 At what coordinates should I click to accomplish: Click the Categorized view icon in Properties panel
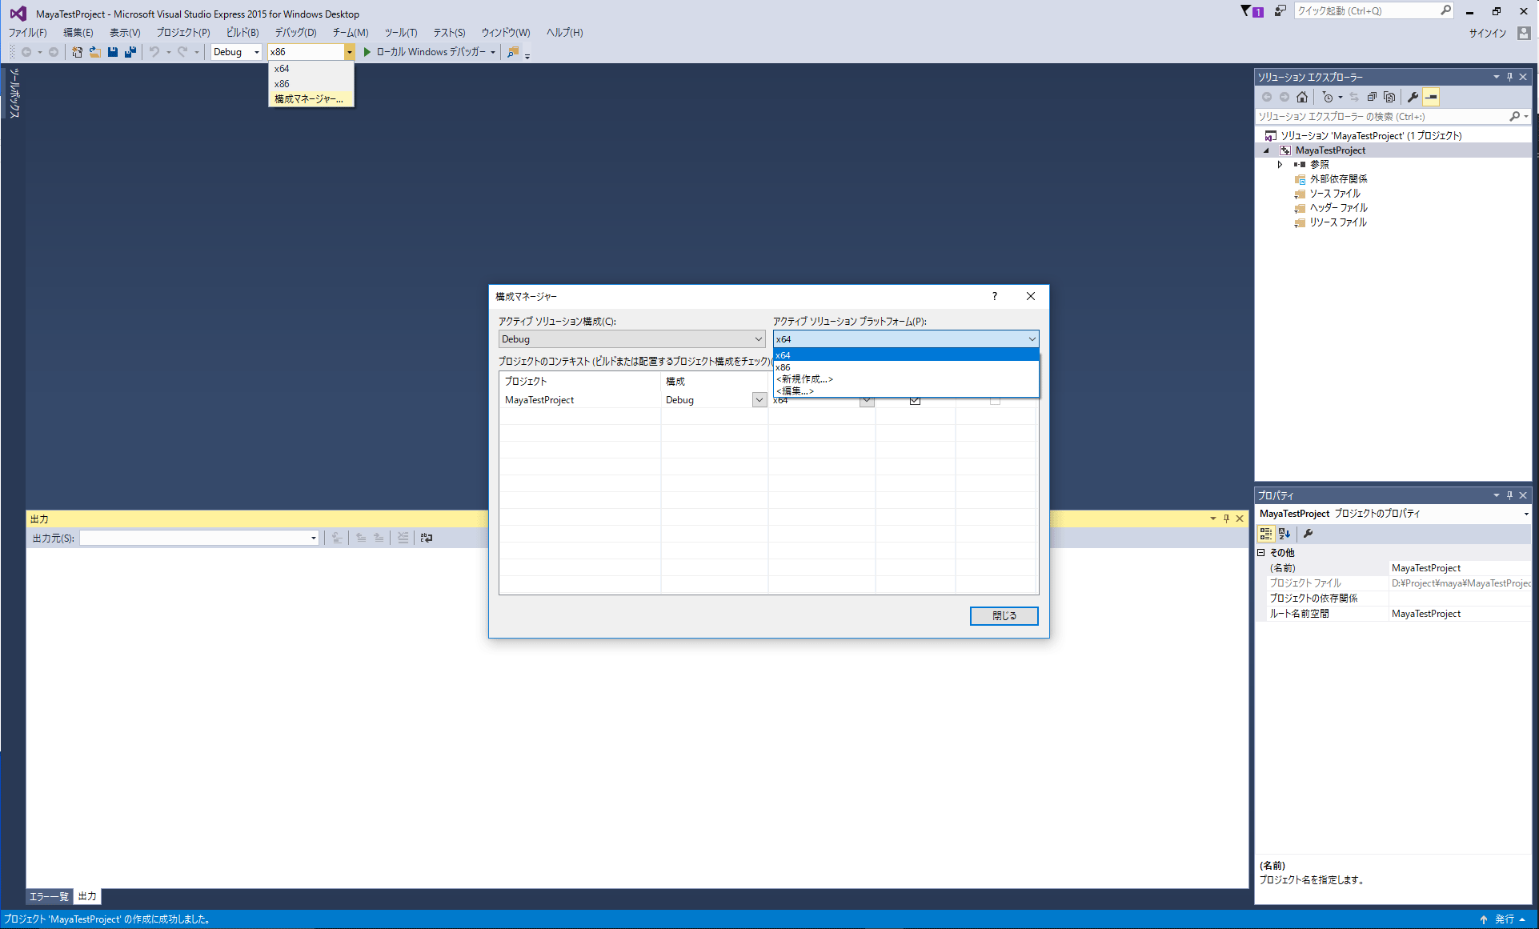pyautogui.click(x=1265, y=534)
